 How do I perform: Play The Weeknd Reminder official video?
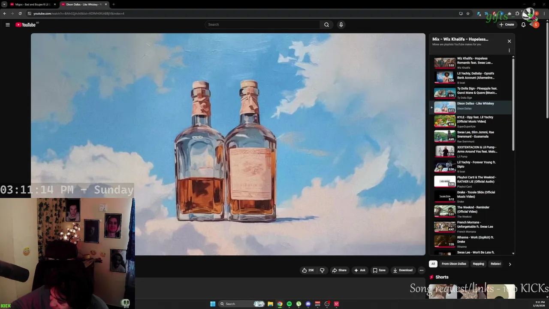(471, 212)
